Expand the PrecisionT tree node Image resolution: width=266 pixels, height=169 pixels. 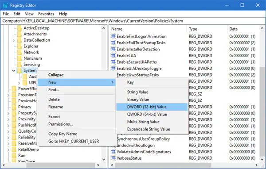8,95
